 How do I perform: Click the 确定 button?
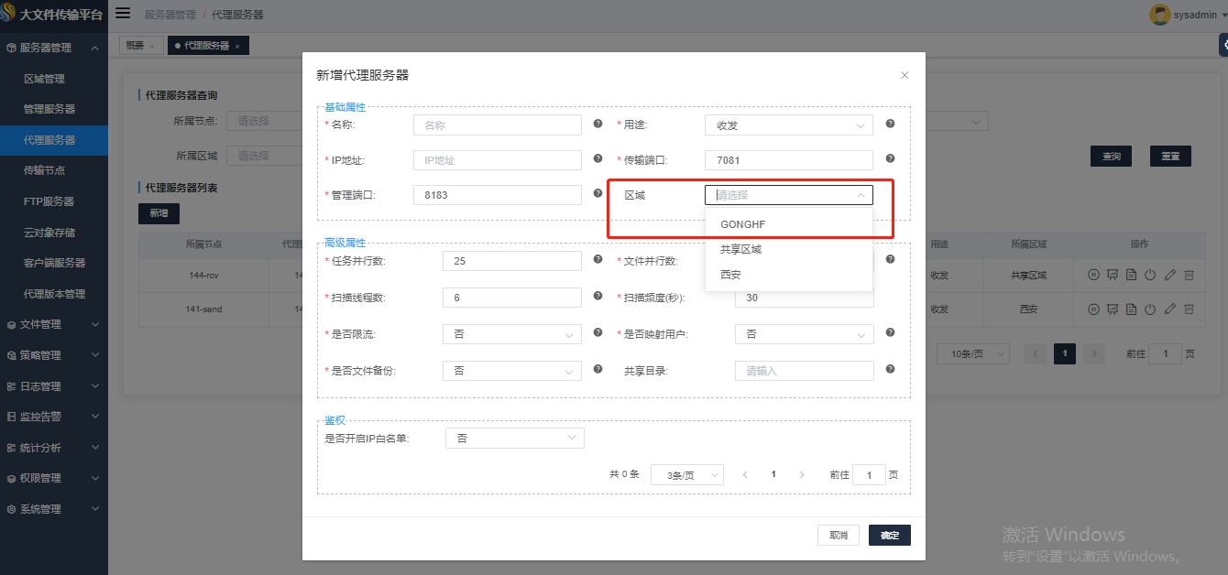pos(889,536)
